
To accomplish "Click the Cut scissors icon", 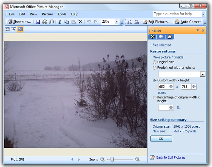I will [60, 22].
